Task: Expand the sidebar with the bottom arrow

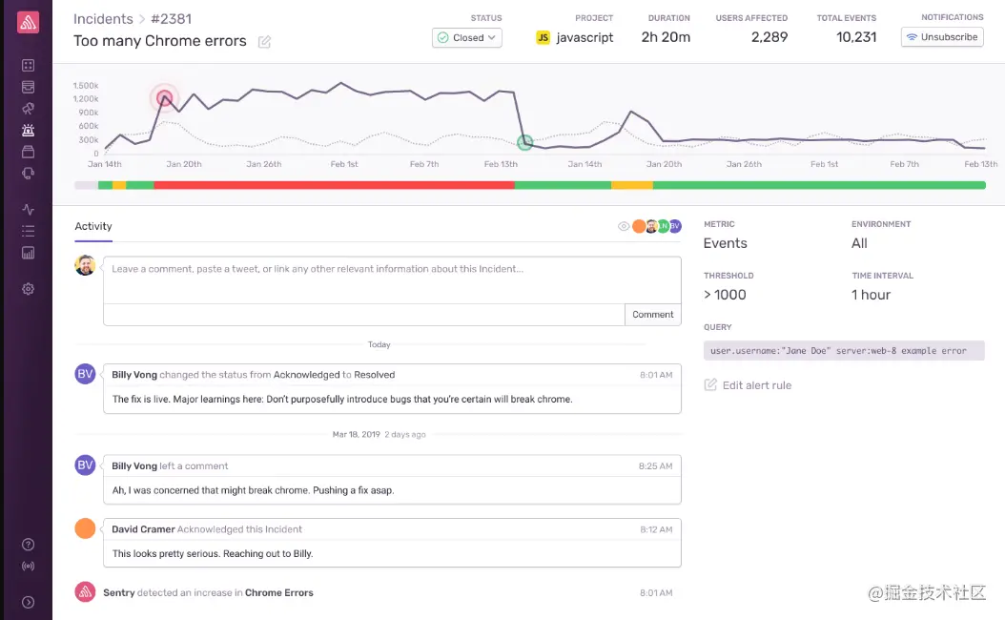Action: 28,602
